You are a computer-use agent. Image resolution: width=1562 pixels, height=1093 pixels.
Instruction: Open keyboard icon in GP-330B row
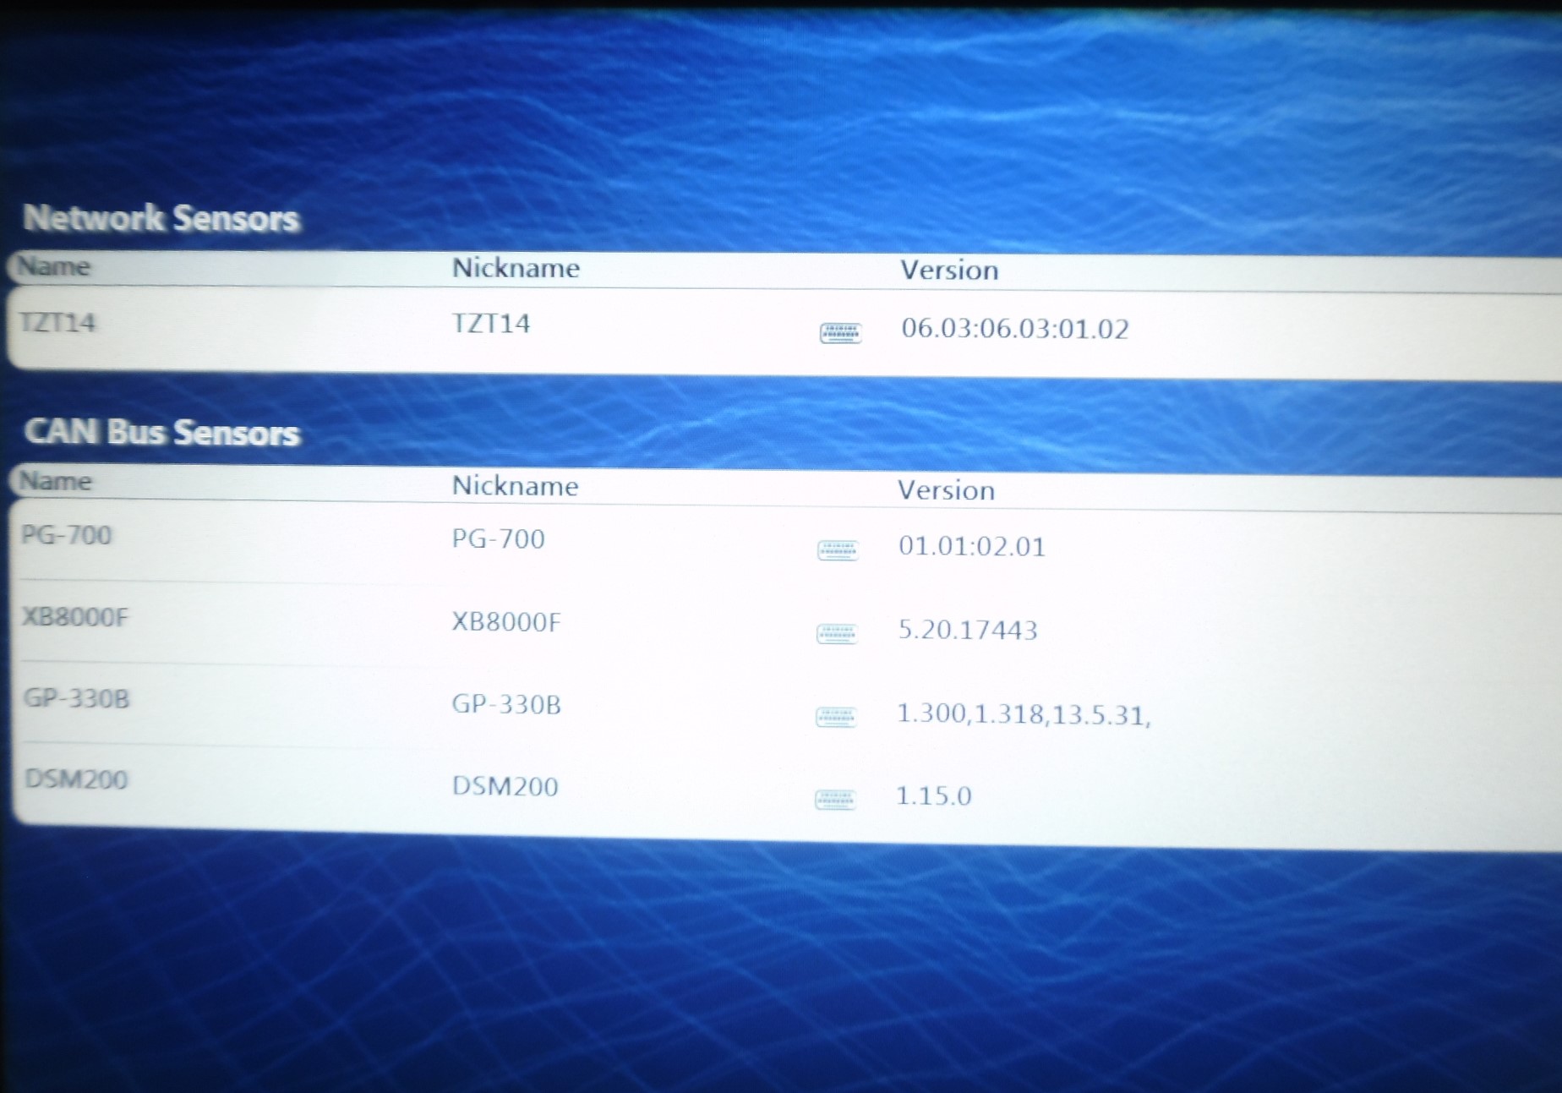[x=836, y=717]
